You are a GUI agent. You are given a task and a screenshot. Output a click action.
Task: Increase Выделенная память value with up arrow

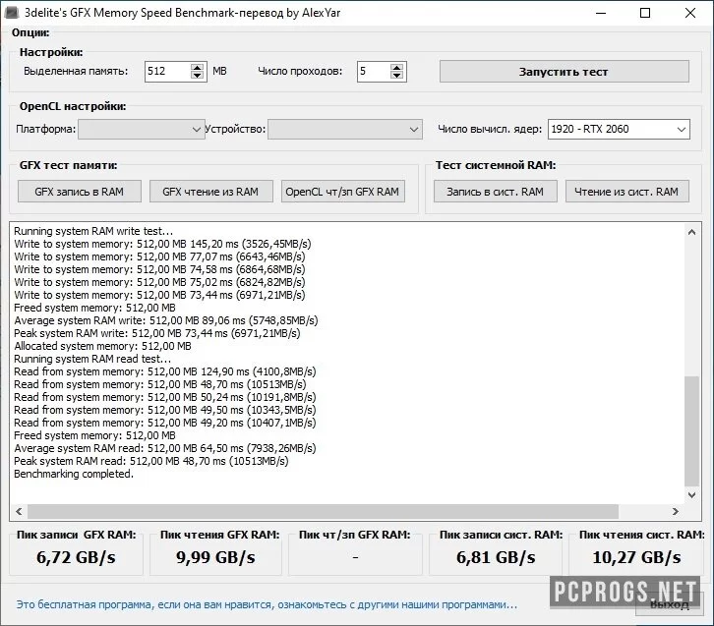click(197, 67)
